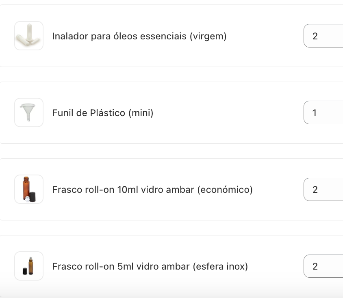The image size is (343, 298).
Task: Open the economical roll-on bottle picture
Action: (28, 189)
